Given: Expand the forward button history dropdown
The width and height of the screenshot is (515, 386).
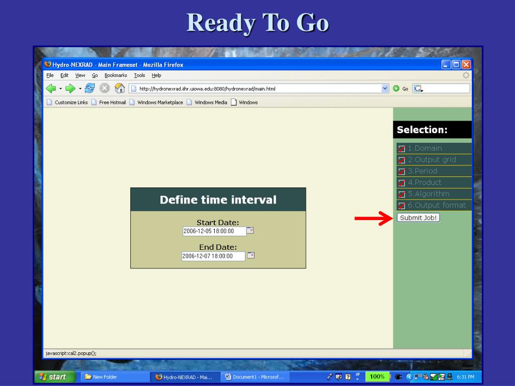Looking at the screenshot, I should coord(80,88).
